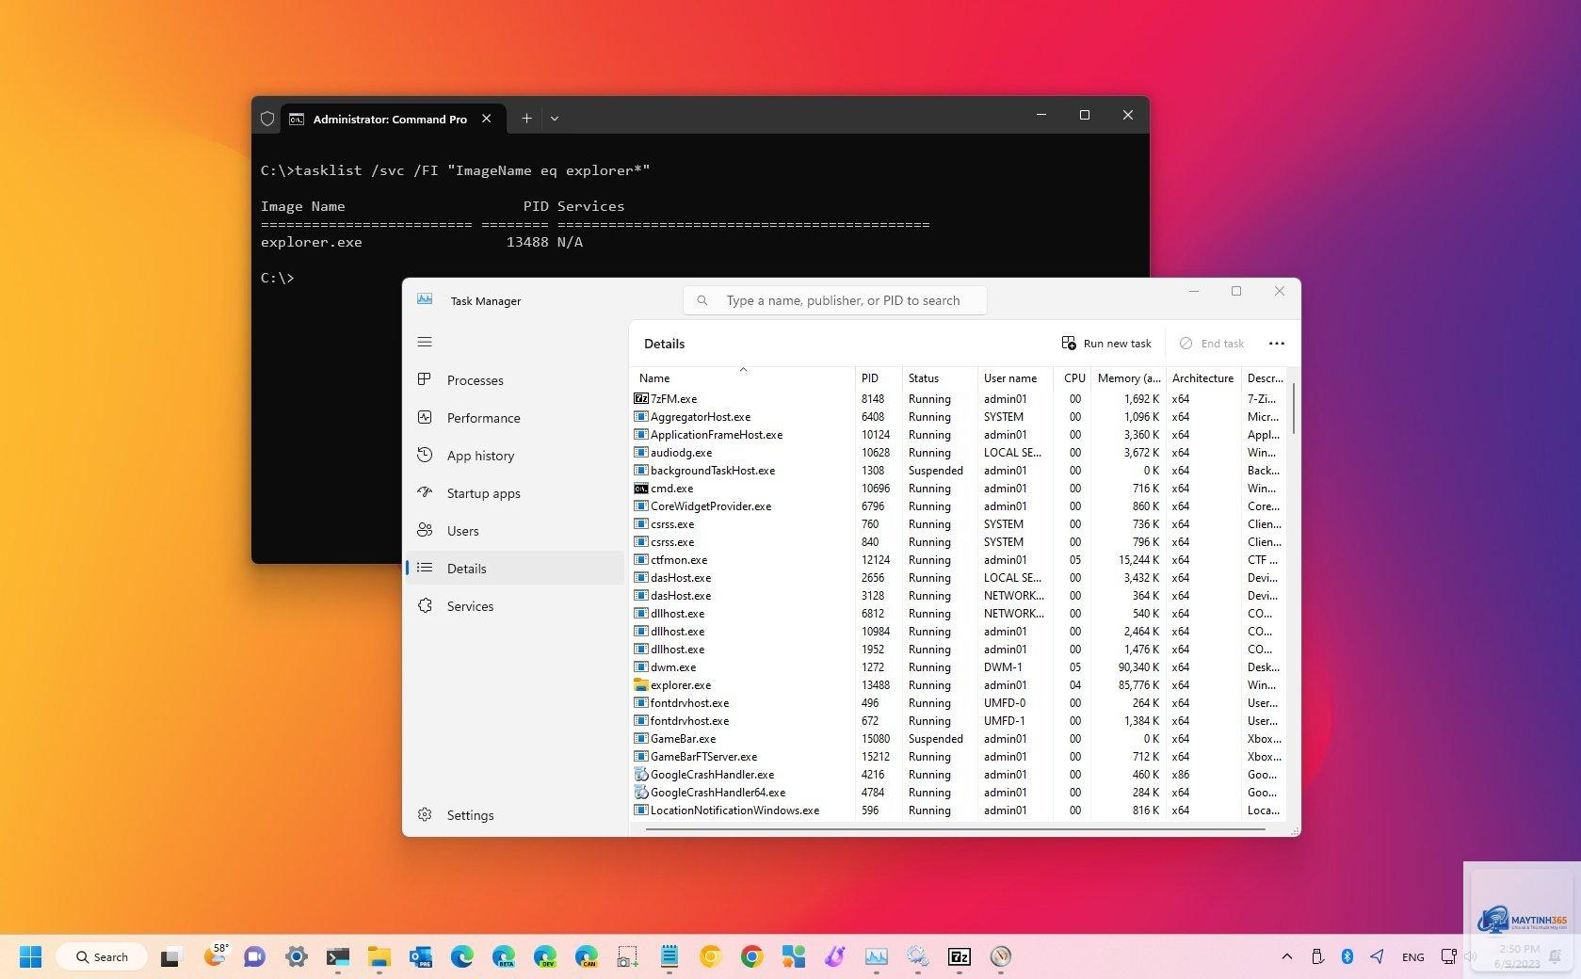Open the Windows Start menu
Image resolution: width=1581 pixels, height=979 pixels.
[30, 956]
